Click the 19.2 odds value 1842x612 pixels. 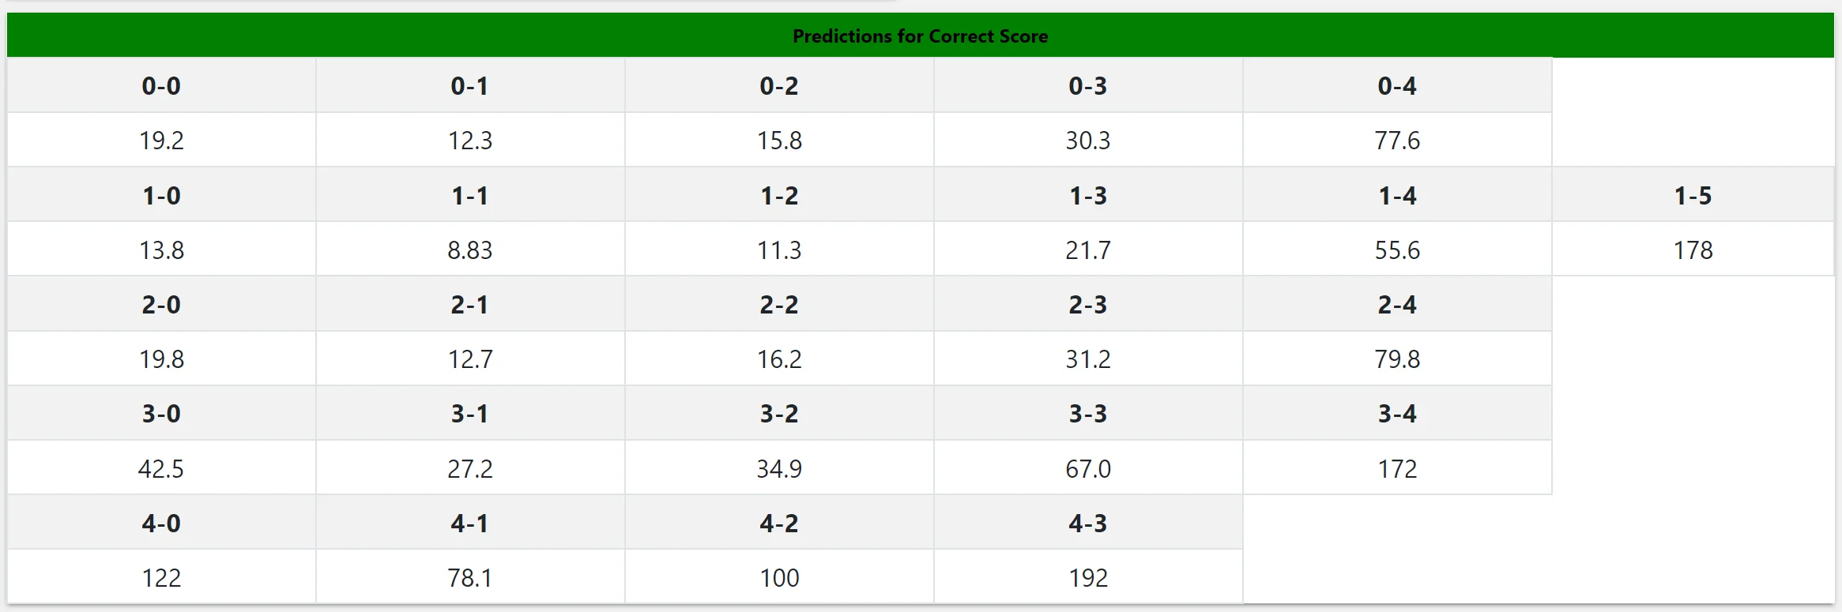click(161, 141)
